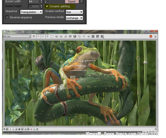Load image folder icon in frame buffer
166x138 pixels.
[70, 36]
